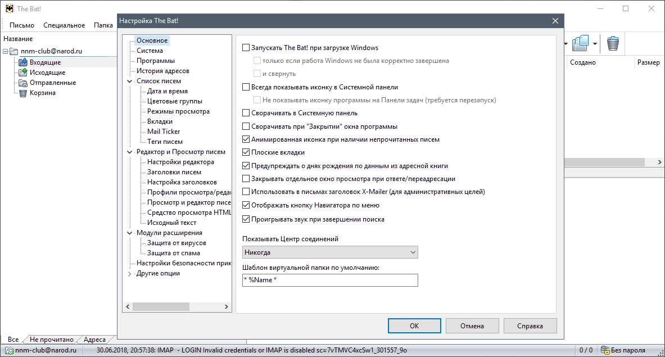Select Дата и время settings item

click(x=168, y=91)
